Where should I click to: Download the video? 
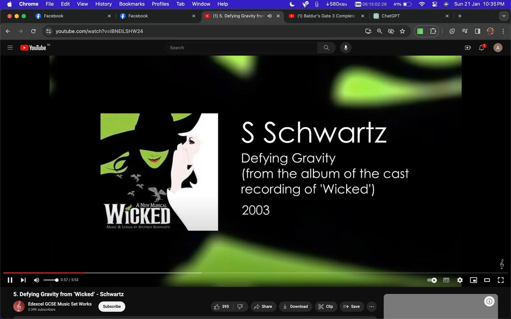point(295,306)
